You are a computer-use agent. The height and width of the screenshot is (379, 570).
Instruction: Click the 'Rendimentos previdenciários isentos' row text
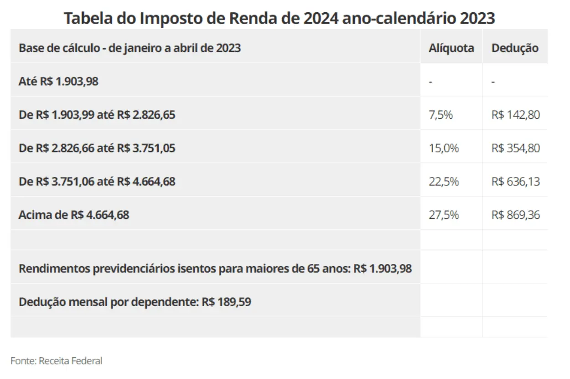pyautogui.click(x=215, y=268)
